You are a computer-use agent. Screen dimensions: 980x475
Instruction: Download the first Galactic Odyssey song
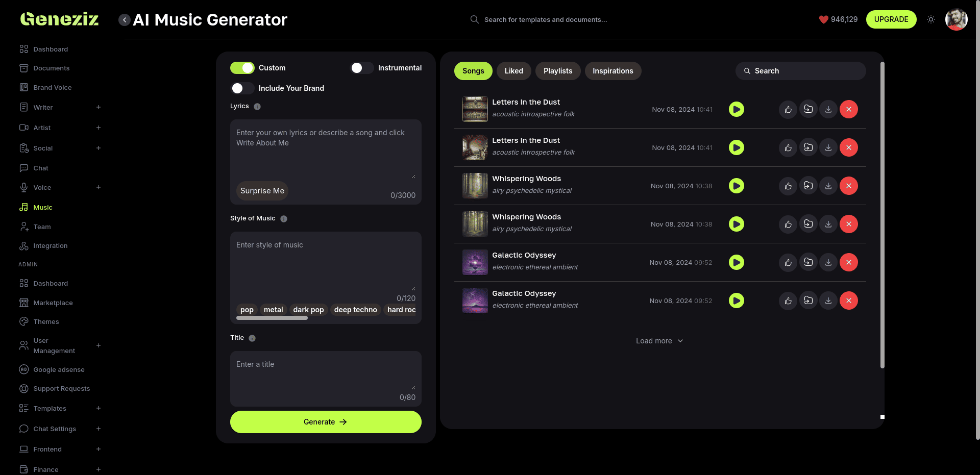tap(828, 262)
